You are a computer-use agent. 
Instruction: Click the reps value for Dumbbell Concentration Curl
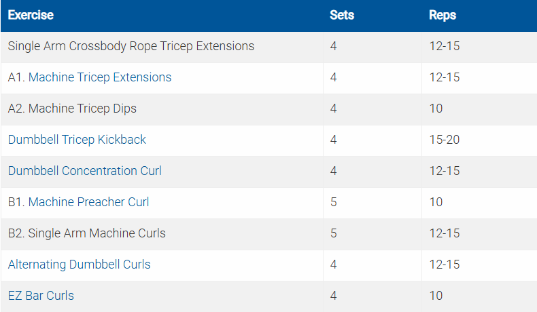tap(445, 171)
